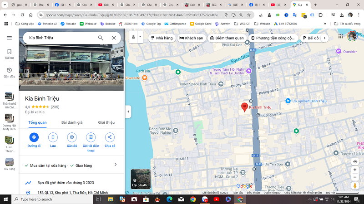Viewport: 364px width, 204px height.
Task: Click the Đường đi directions button
Action: coord(34,140)
